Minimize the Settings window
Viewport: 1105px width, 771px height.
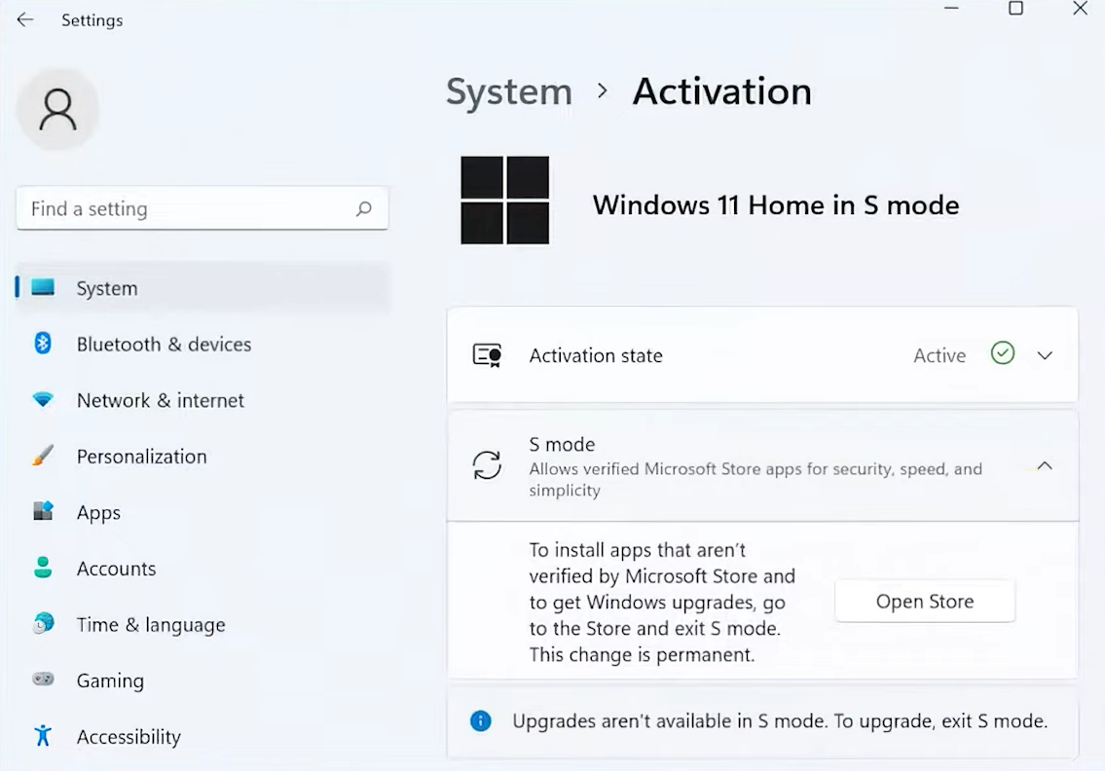point(951,9)
